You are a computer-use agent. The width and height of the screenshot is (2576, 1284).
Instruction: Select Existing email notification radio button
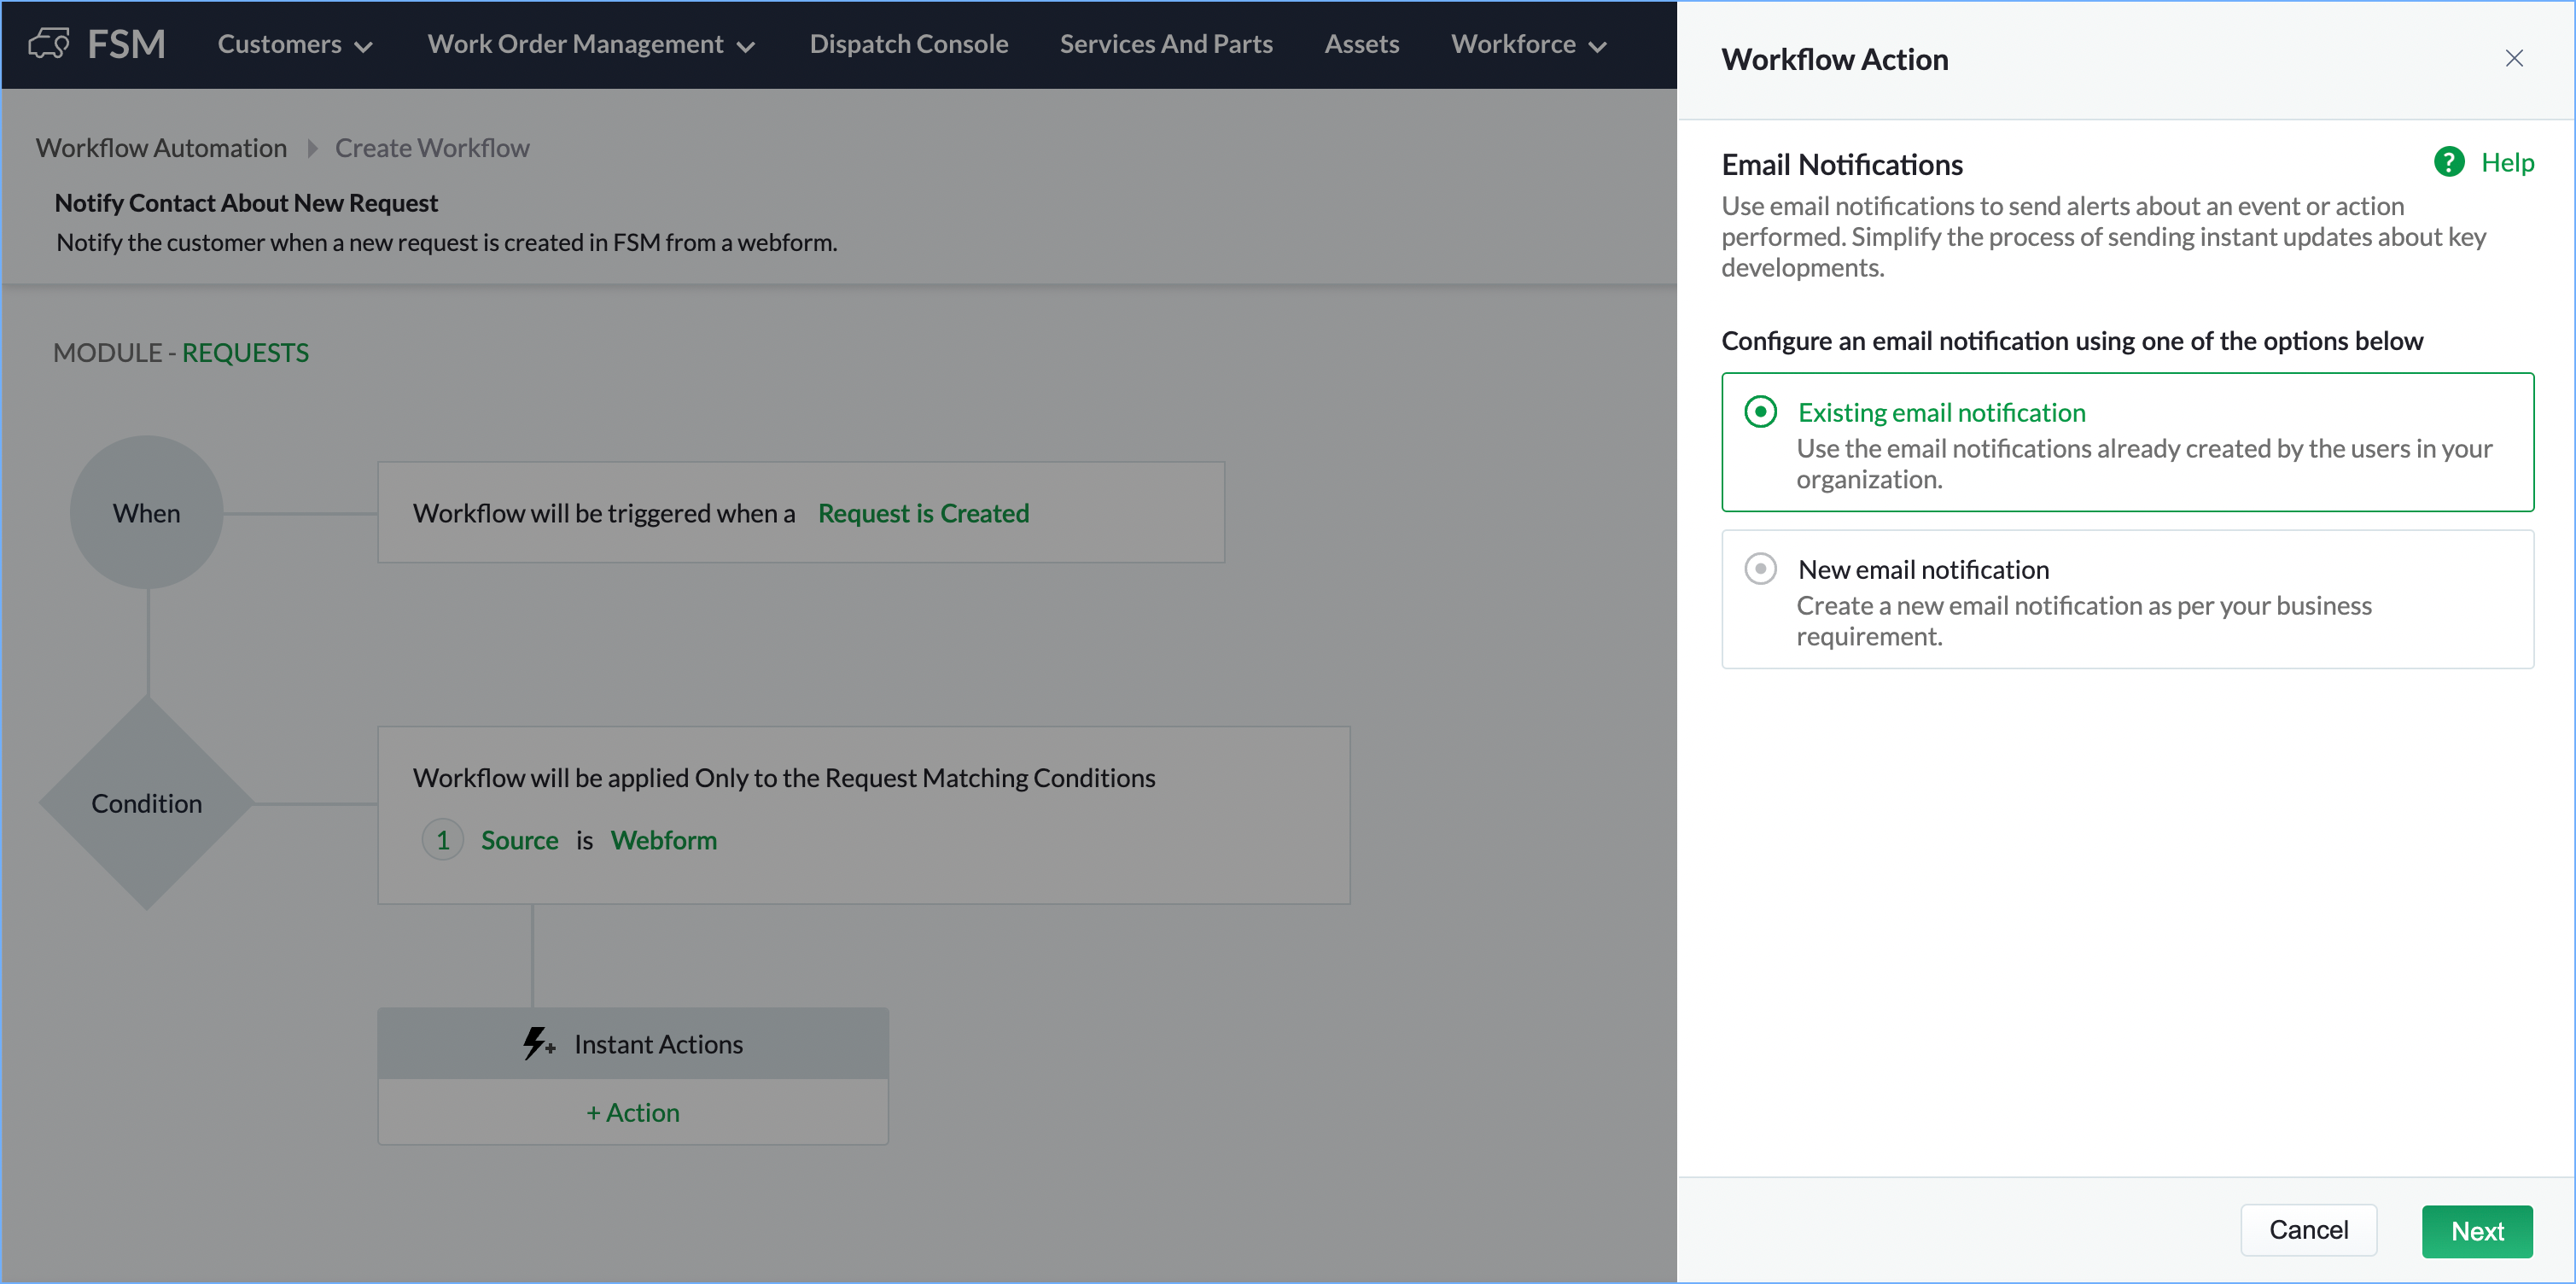pos(1760,412)
